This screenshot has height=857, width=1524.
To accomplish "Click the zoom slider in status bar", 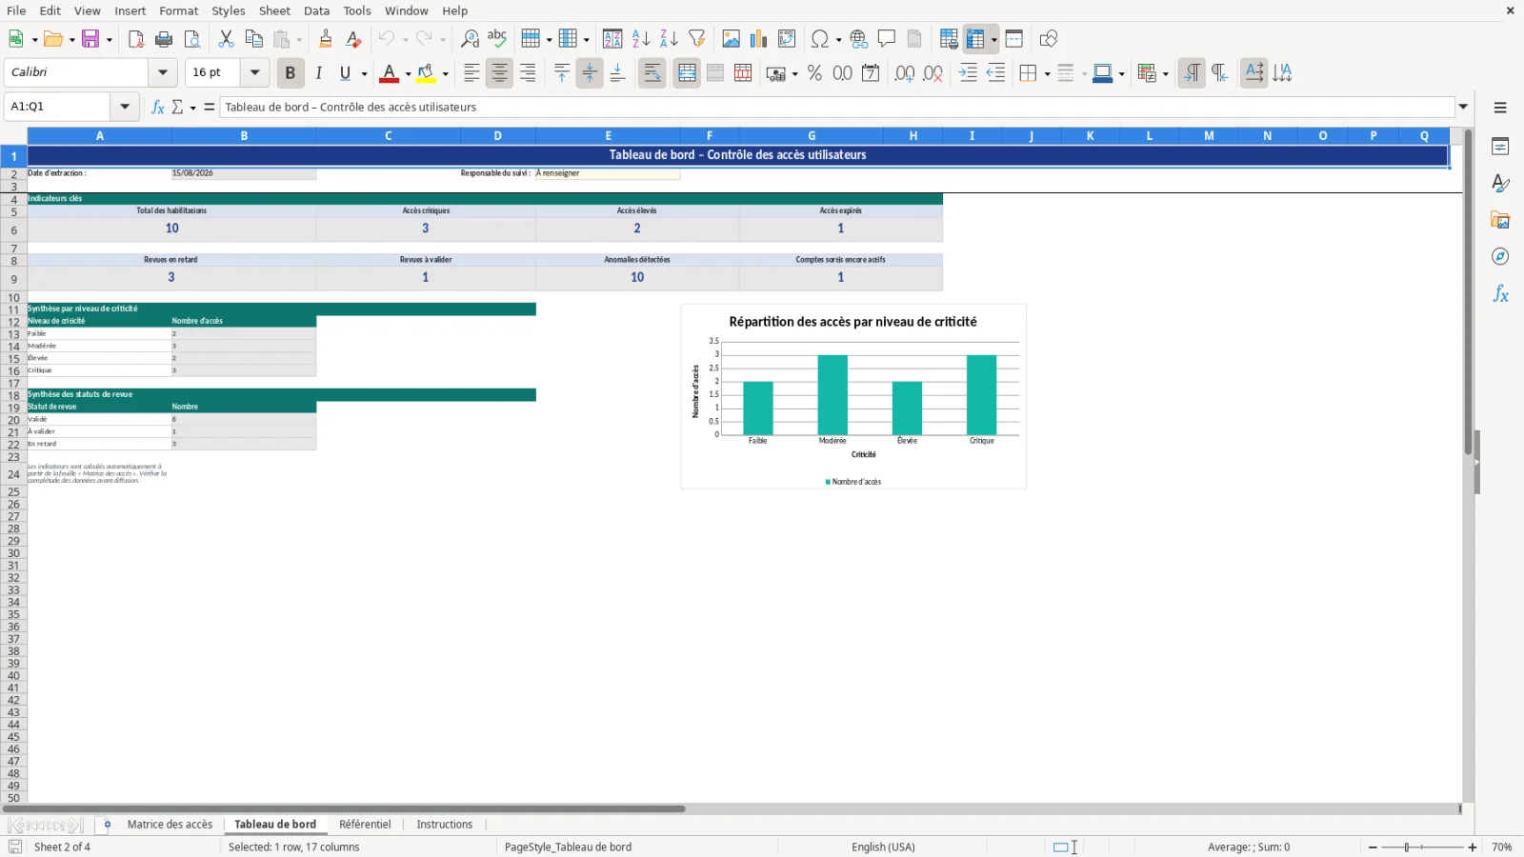I will click(x=1422, y=847).
